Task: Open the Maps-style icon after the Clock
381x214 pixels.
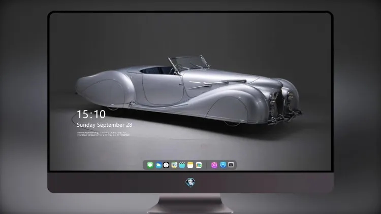Action: click(174, 165)
